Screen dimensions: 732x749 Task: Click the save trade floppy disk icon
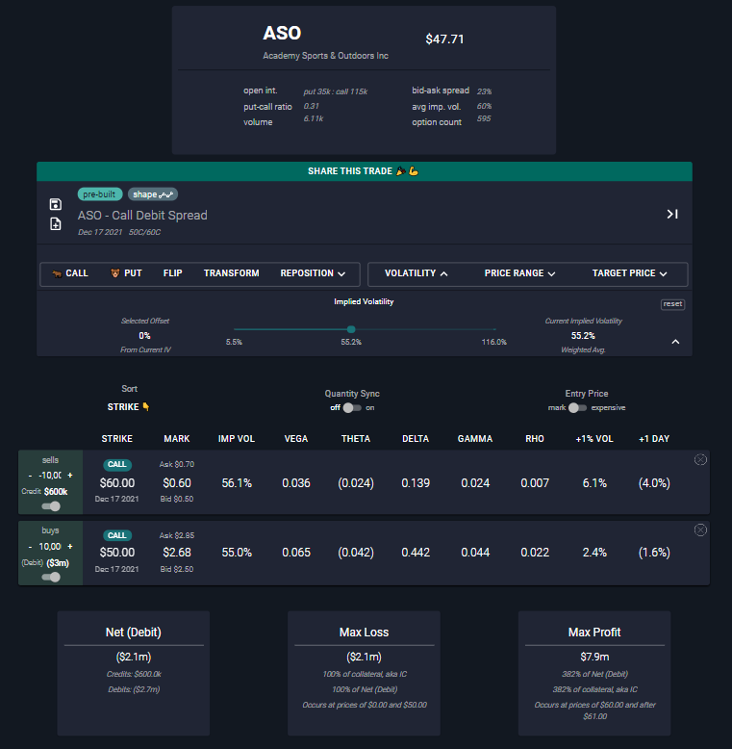tap(55, 204)
